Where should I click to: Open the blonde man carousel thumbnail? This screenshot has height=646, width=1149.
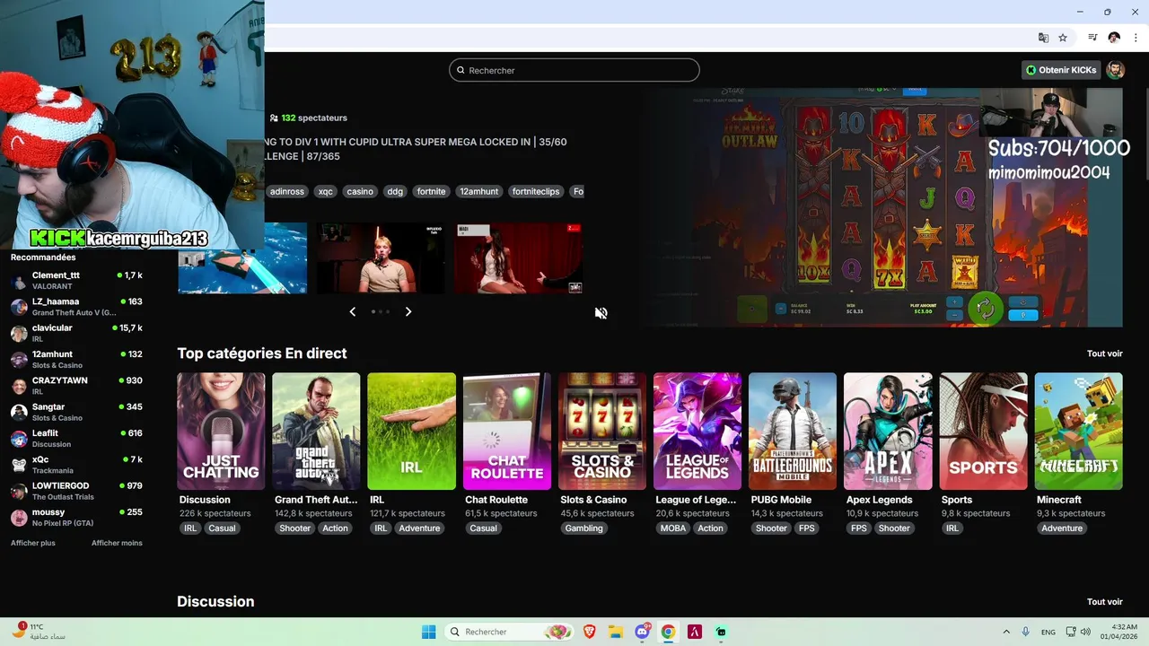[380, 258]
